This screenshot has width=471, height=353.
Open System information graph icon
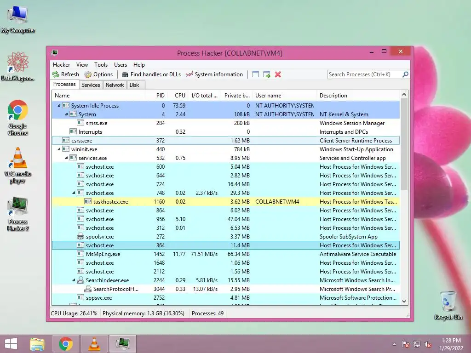pyautogui.click(x=189, y=74)
